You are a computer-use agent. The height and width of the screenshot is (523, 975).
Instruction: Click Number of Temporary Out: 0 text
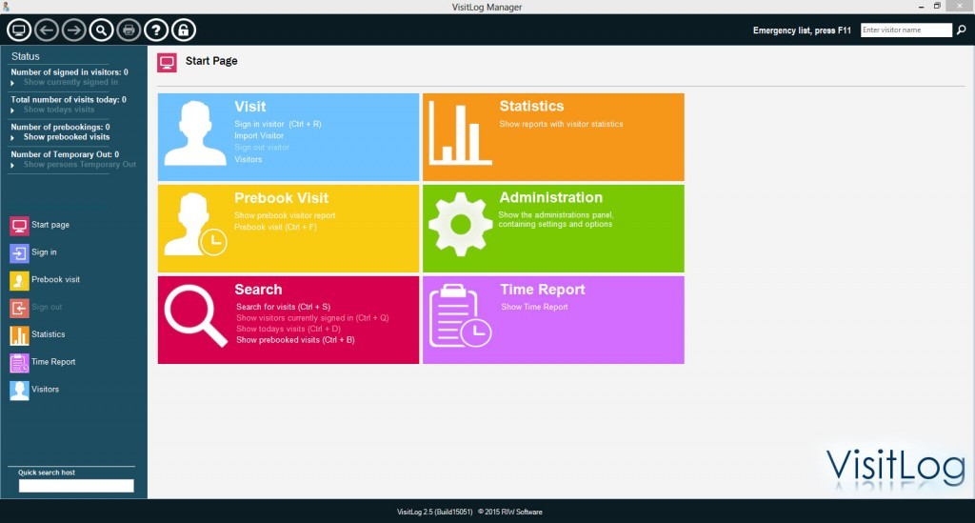pyautogui.click(x=65, y=154)
